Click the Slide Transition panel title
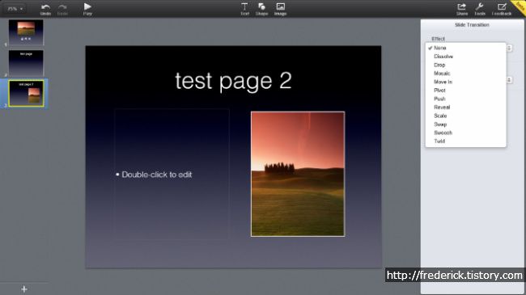The image size is (526, 295). (472, 25)
